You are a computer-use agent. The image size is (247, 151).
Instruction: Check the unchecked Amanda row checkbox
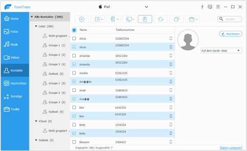point(74,56)
